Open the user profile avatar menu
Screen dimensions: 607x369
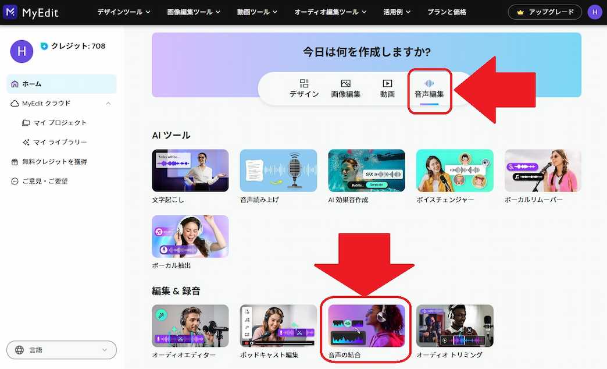tap(595, 12)
